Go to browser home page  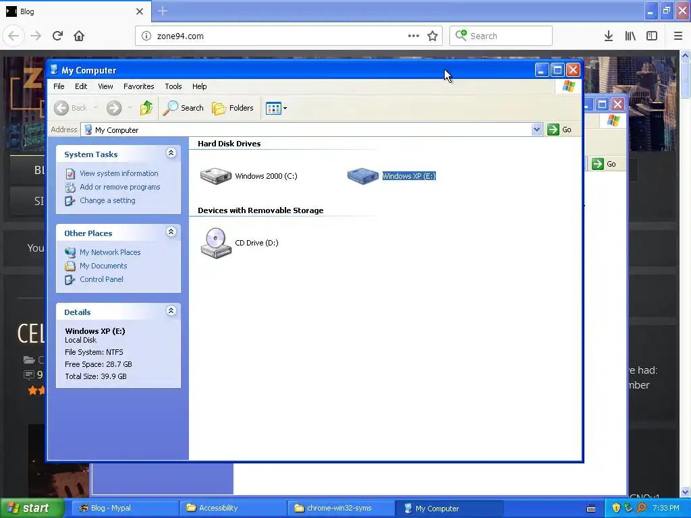point(79,36)
